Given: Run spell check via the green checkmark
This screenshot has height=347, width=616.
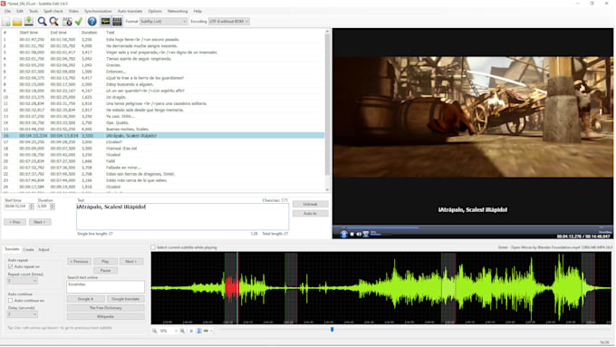Looking at the screenshot, I should (x=79, y=22).
